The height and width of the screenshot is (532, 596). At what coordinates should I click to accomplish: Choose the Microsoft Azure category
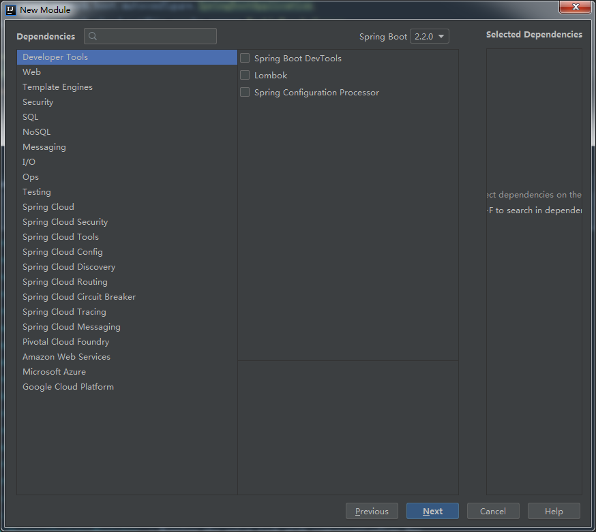pyautogui.click(x=127, y=372)
